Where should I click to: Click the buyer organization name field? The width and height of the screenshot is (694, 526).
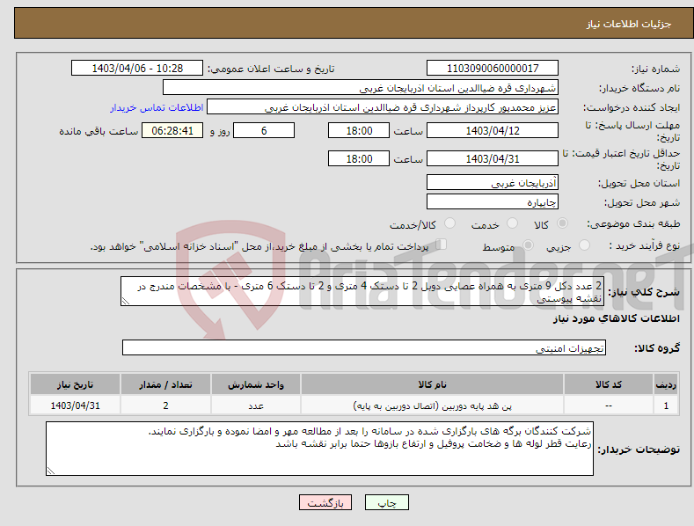361,88
